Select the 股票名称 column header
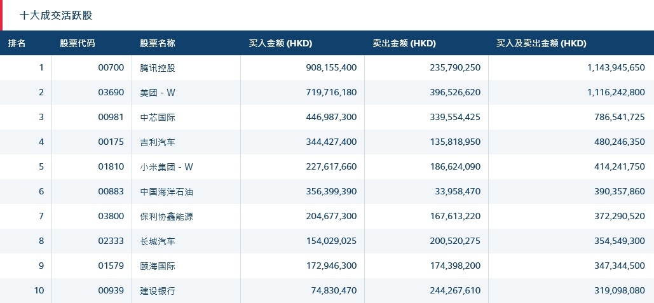The image size is (654, 303). point(158,43)
